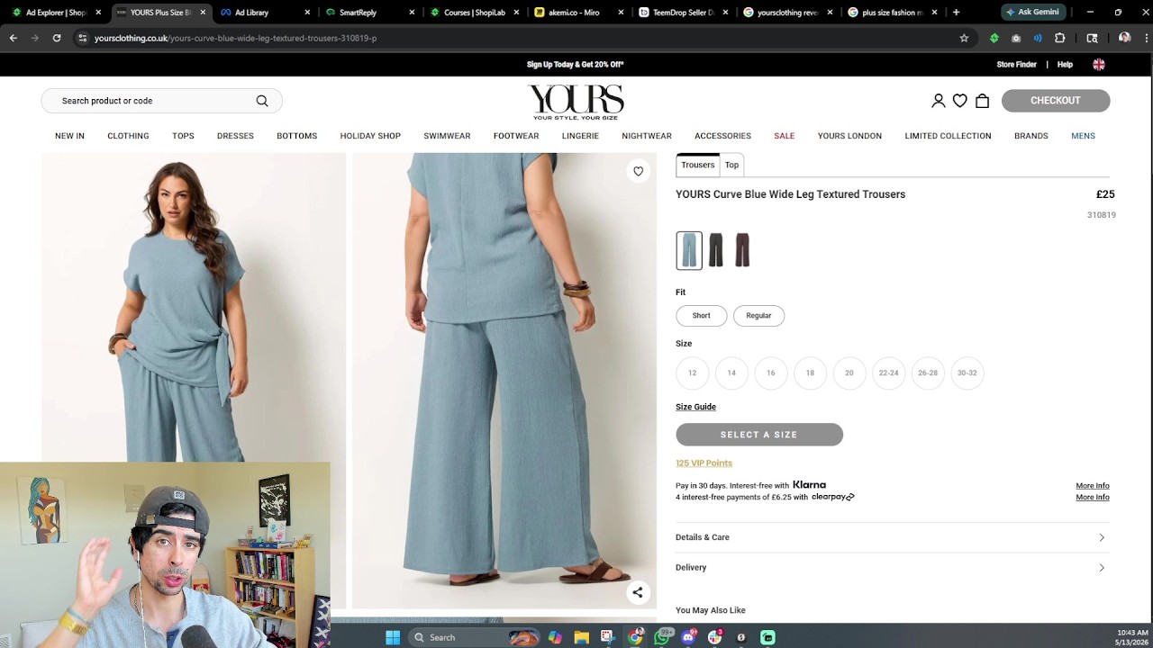Open Chrome from the taskbar
Viewport: 1153px width, 648px height.
pos(636,637)
